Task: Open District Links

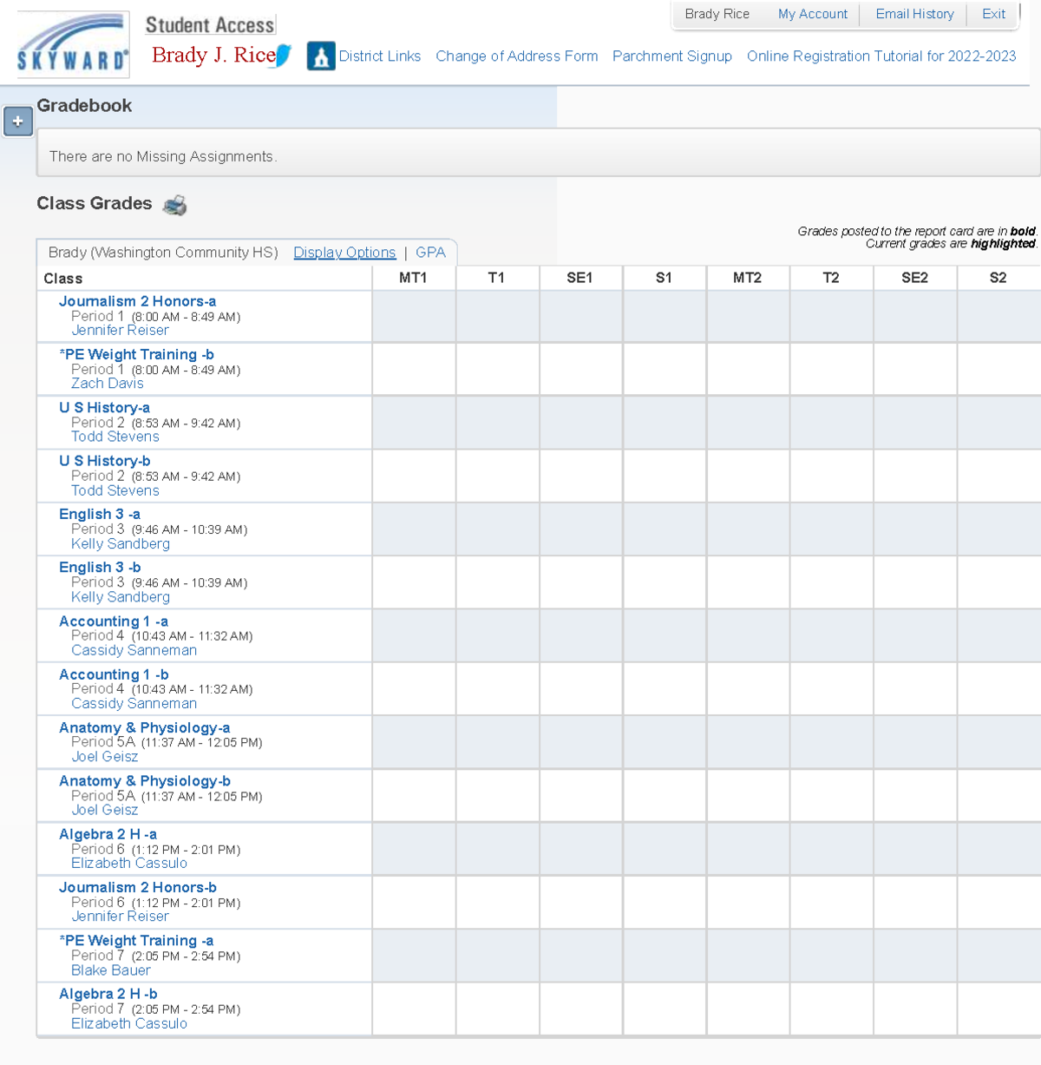Action: coord(380,56)
